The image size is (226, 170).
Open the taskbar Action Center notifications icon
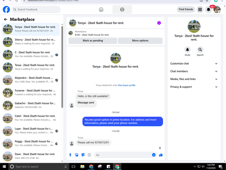pyautogui.click(x=221, y=167)
